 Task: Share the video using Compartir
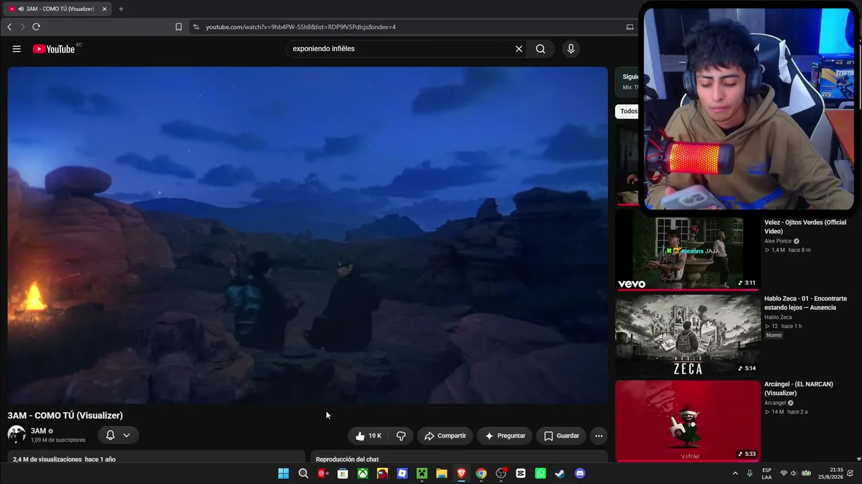445,436
